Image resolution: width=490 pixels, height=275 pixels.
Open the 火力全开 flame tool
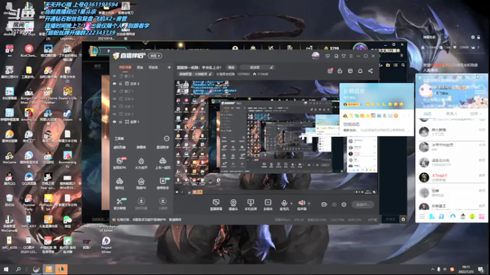pyautogui.click(x=141, y=161)
